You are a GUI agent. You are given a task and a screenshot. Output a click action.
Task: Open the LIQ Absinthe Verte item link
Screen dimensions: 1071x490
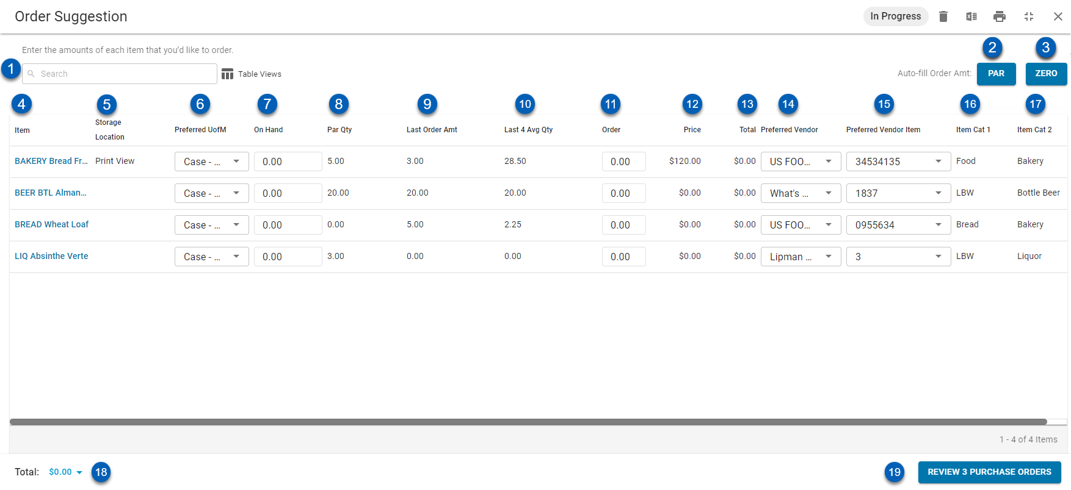[x=51, y=256]
